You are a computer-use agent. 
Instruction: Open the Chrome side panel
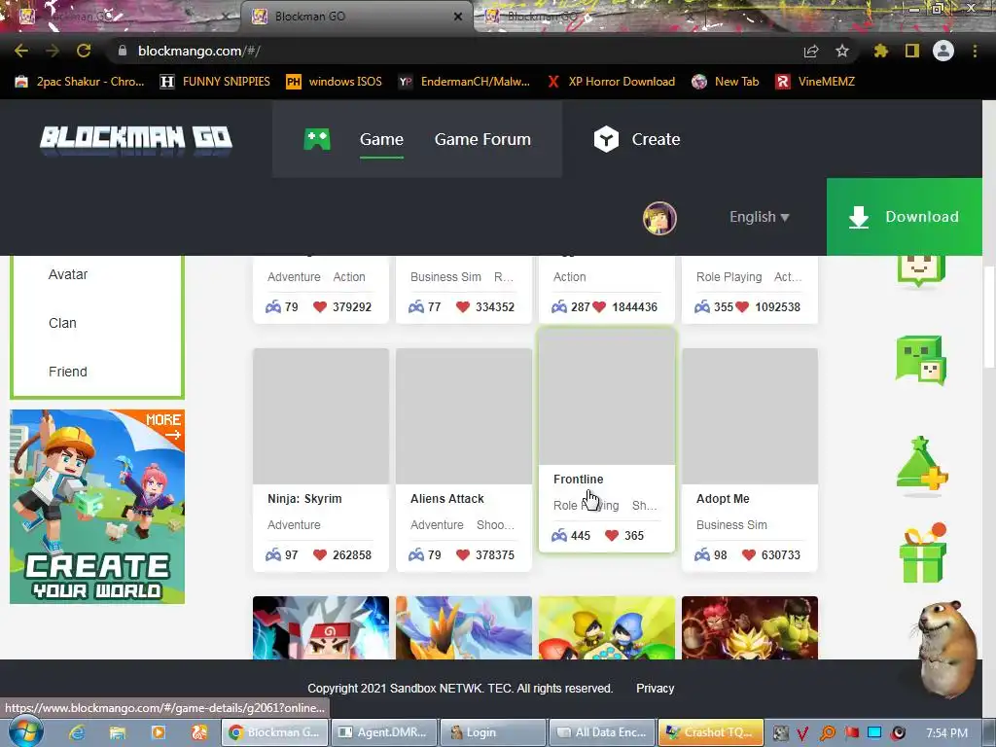912,51
